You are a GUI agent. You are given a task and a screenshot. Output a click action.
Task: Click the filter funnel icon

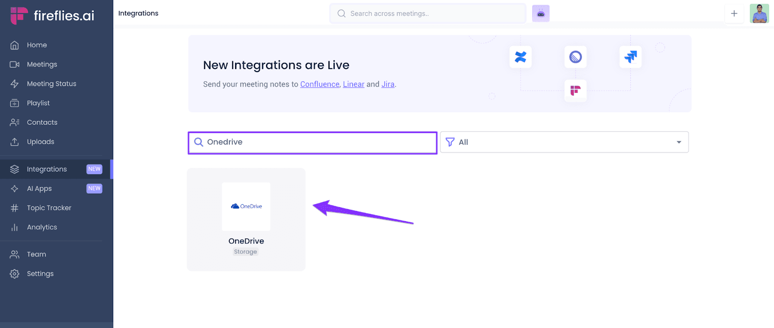click(x=450, y=142)
